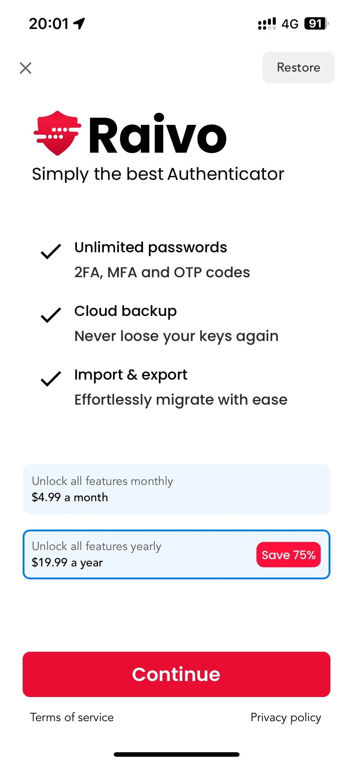Open the Privacy policy link

pos(286,717)
